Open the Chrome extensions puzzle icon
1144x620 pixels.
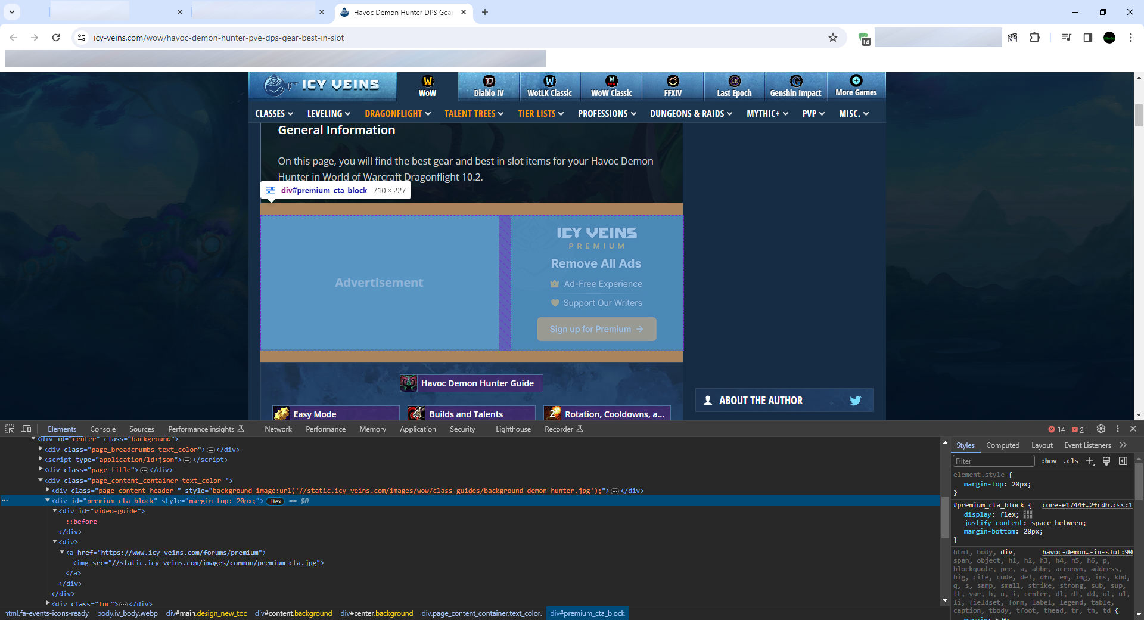1034,38
